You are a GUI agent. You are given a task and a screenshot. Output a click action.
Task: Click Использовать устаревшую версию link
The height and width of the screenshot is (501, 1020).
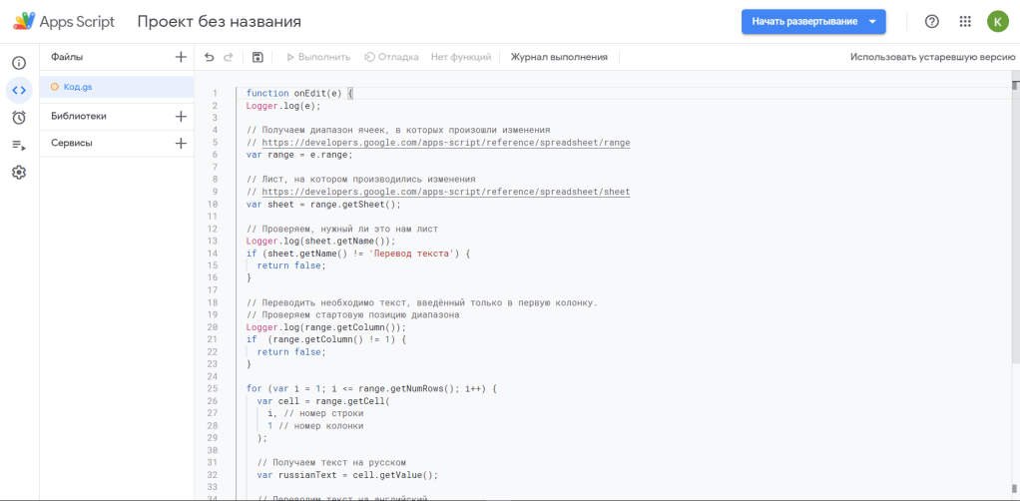coord(932,58)
